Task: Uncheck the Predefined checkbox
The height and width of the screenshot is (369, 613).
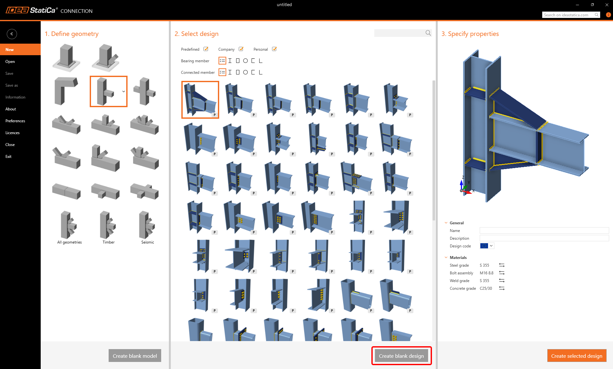Action: (206, 49)
